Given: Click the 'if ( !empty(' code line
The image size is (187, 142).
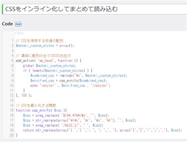Looking at the screenshot, I should (x=58, y=71).
